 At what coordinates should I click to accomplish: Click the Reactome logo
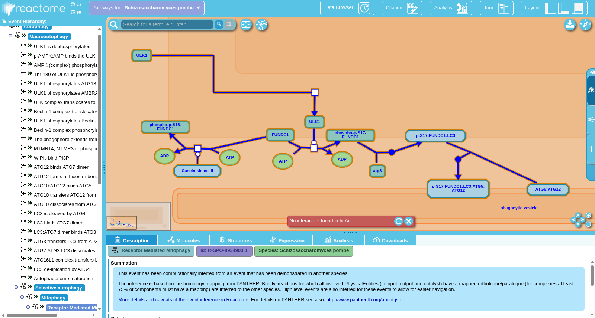point(33,8)
